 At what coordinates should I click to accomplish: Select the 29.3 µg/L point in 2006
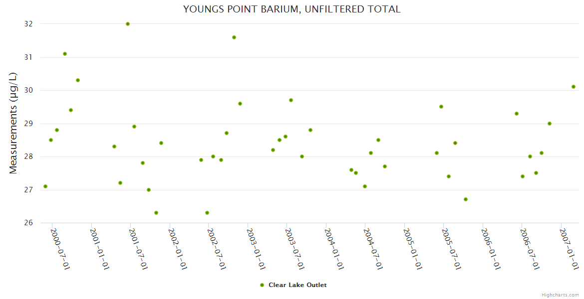pos(517,114)
